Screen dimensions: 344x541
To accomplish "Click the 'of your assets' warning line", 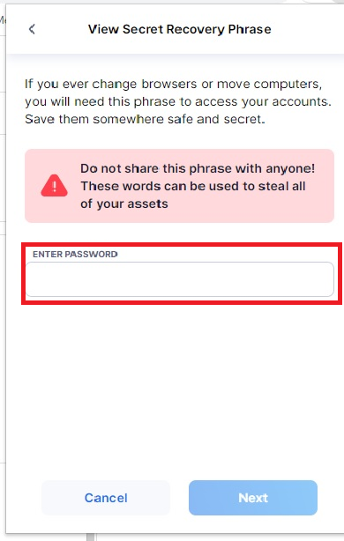I will click(x=124, y=204).
